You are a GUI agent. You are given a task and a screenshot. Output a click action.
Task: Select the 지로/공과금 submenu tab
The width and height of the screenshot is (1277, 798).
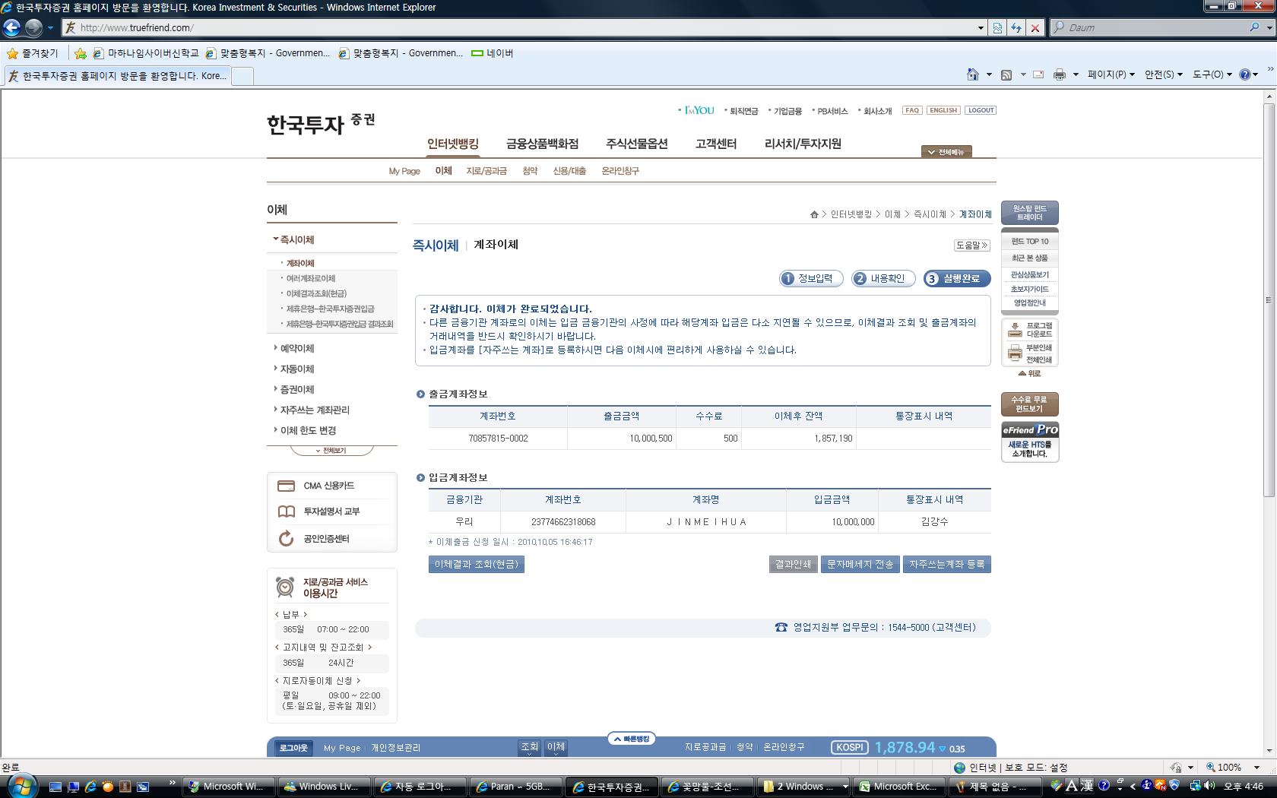486,171
